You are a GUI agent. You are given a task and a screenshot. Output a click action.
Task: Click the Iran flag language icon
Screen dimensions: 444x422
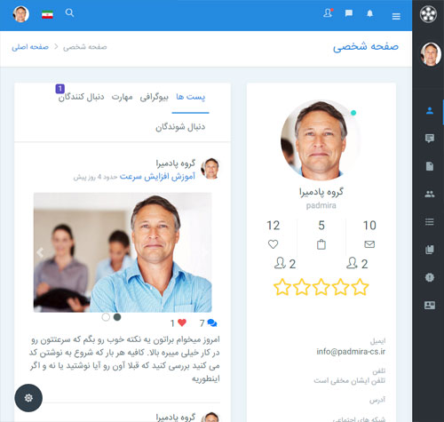47,14
